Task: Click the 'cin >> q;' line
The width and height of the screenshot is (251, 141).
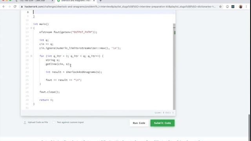Action: pyautogui.click(x=46, y=44)
